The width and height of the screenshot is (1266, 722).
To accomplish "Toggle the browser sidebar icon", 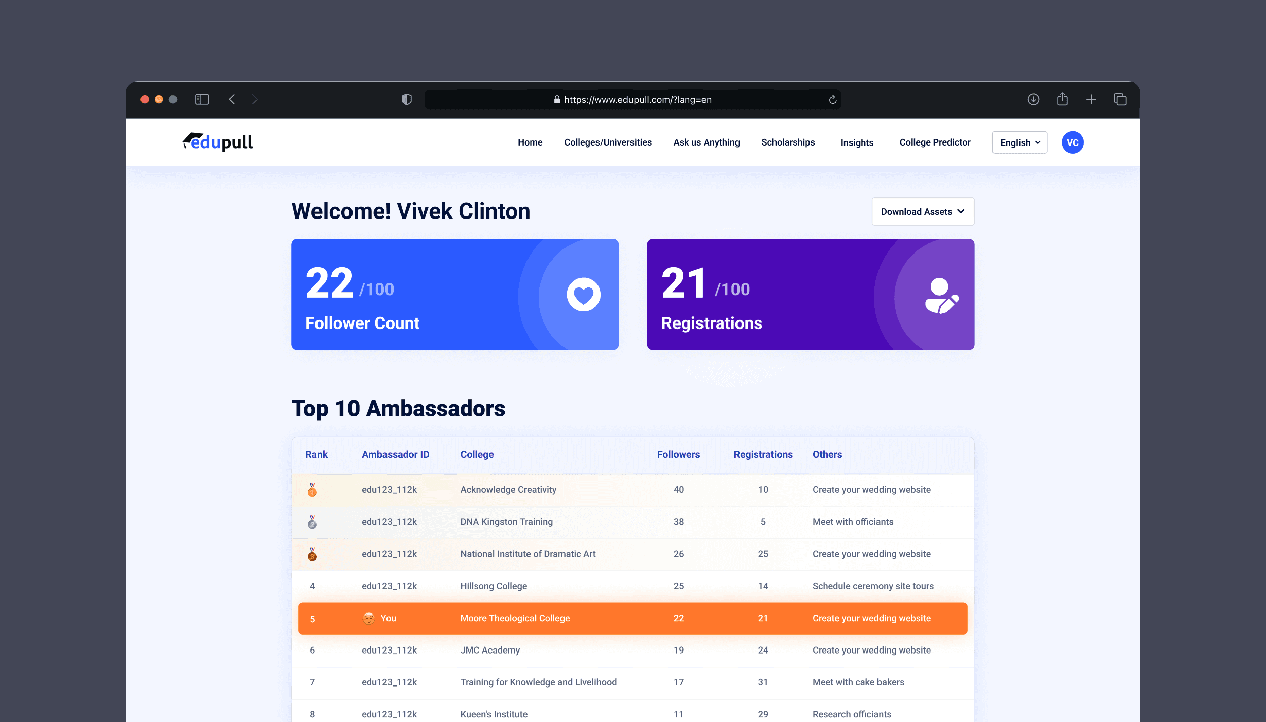I will coord(202,99).
